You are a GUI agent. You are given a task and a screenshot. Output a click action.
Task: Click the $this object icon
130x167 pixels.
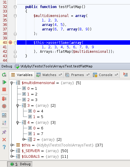click(18, 145)
